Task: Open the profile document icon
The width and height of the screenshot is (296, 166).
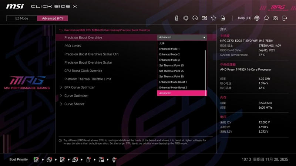Action: [x=223, y=18]
